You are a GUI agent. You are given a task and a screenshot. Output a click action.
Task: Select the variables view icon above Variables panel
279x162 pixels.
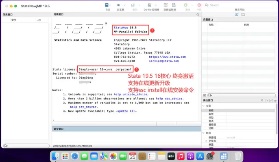click(236, 14)
